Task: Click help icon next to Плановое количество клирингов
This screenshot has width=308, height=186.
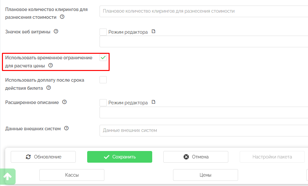Action: point(62,17)
